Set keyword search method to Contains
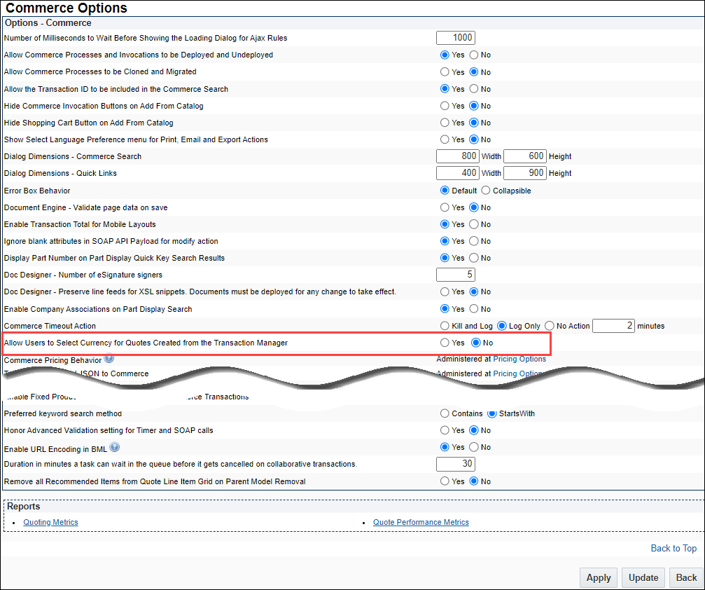 pyautogui.click(x=445, y=413)
